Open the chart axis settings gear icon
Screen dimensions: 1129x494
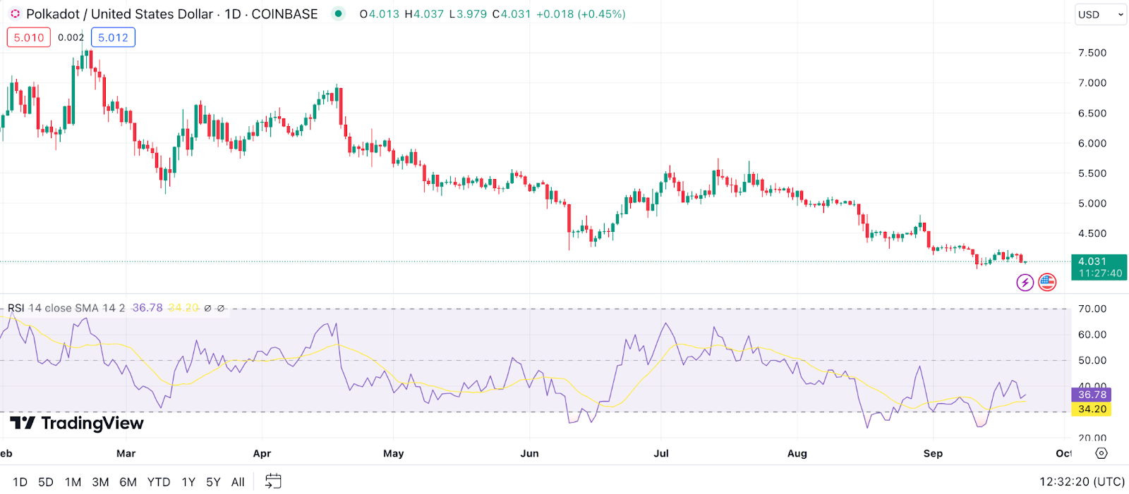point(1101,453)
